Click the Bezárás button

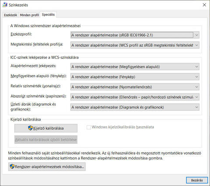(x=197, y=180)
